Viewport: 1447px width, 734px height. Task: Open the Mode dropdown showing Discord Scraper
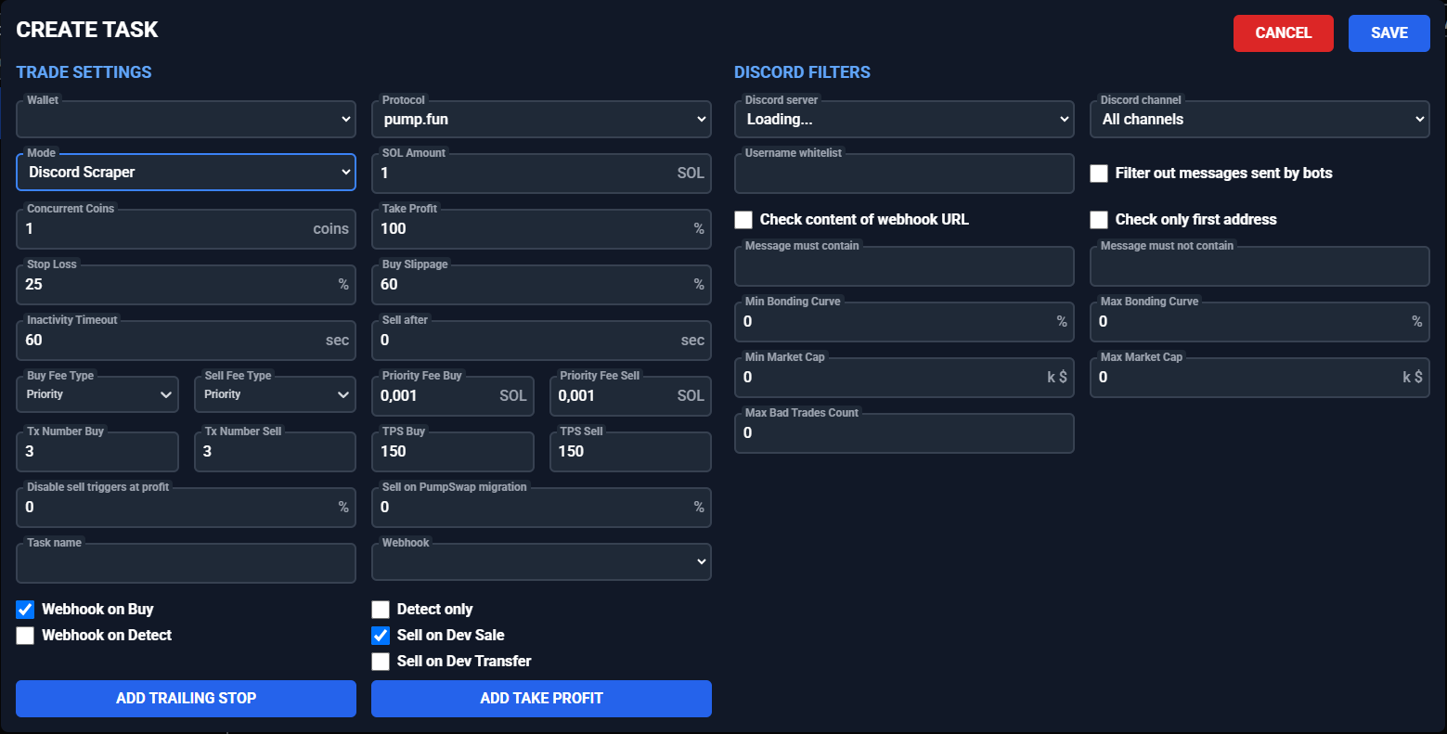tap(186, 173)
